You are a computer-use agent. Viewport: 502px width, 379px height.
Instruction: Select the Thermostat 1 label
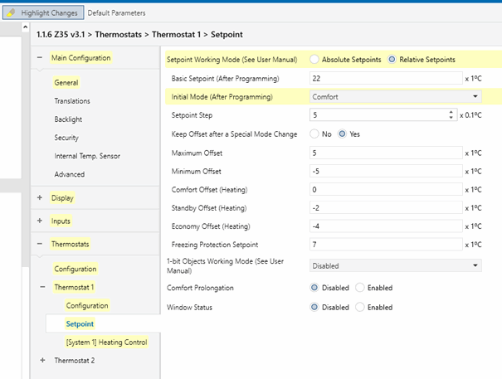(x=74, y=287)
